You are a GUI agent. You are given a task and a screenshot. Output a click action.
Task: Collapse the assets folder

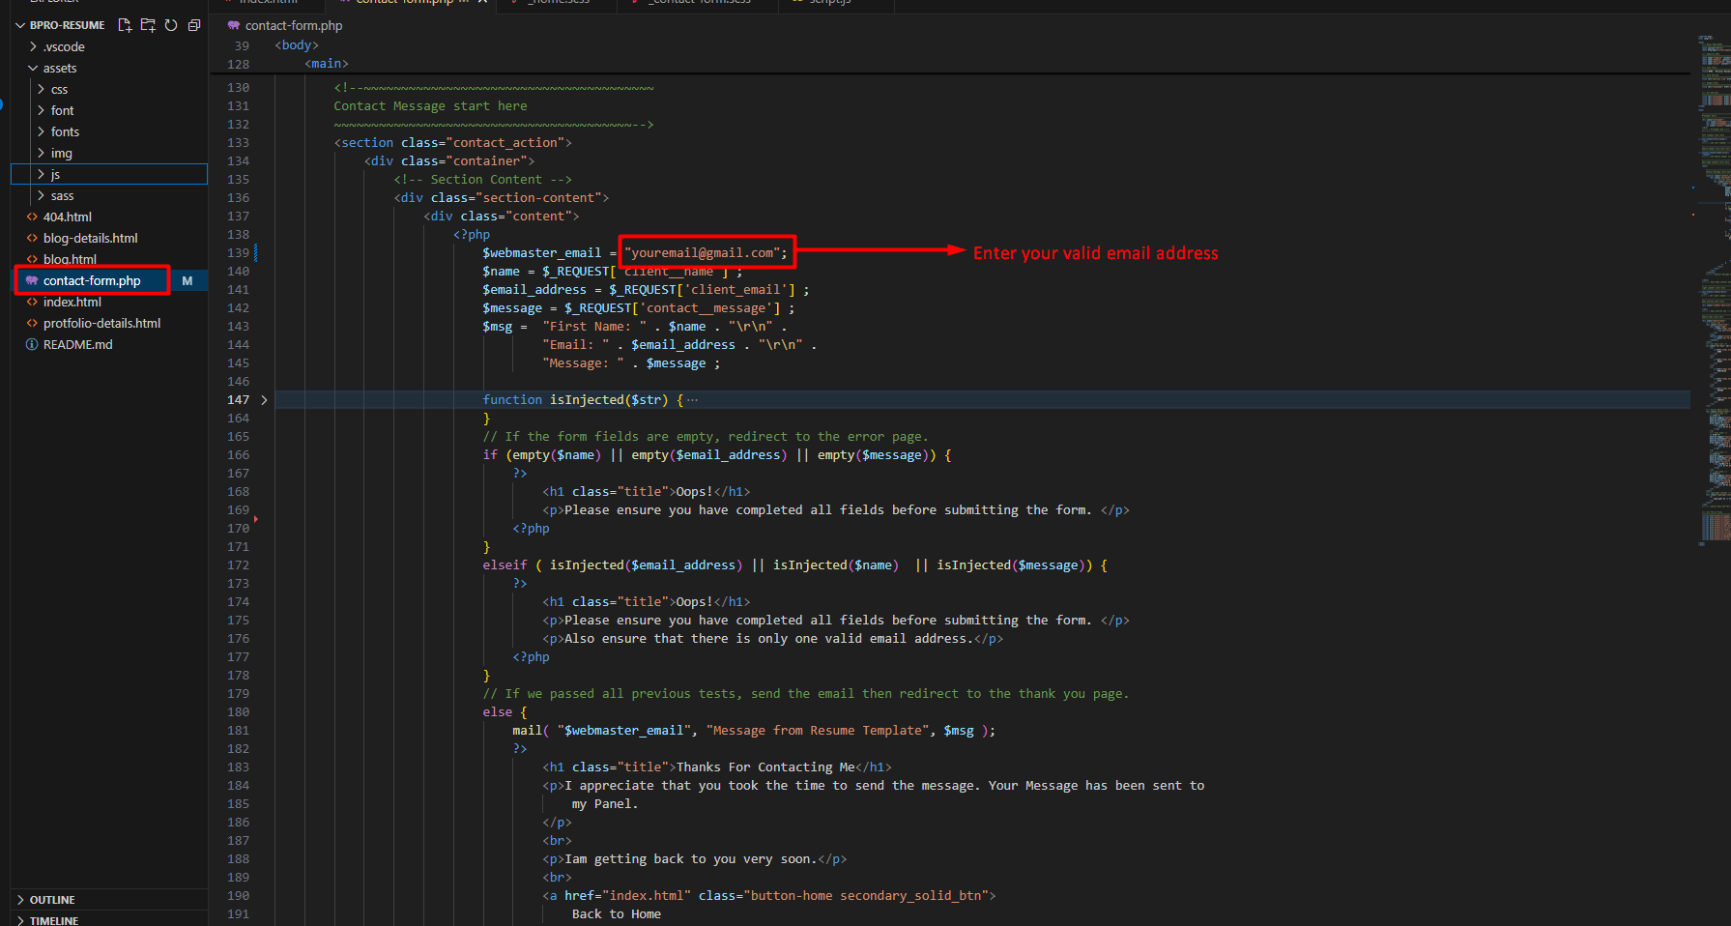[34, 69]
